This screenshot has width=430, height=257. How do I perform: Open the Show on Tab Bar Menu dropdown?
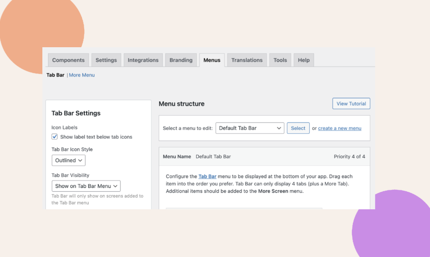(86, 186)
